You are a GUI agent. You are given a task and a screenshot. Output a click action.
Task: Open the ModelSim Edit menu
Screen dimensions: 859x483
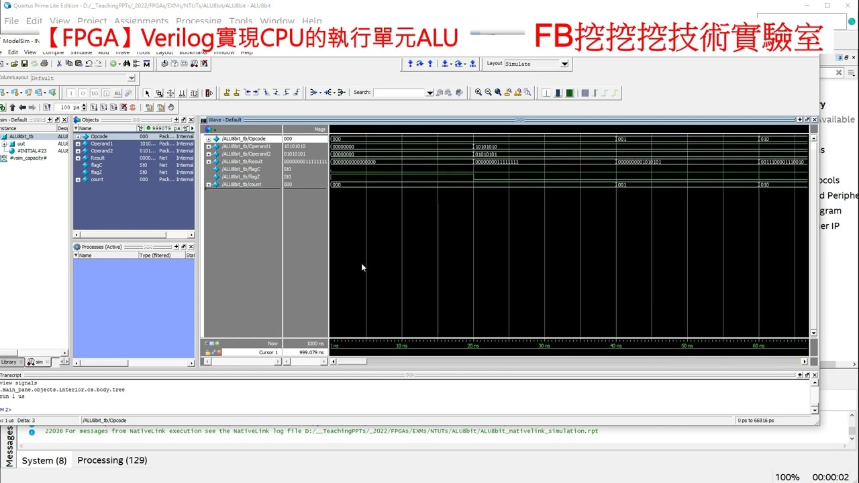[x=13, y=52]
